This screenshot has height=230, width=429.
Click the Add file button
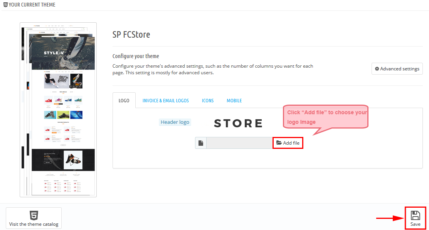pyautogui.click(x=288, y=143)
